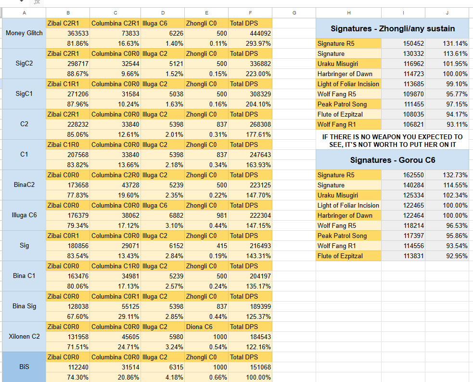
Task: Click the Flute of Ezpitzal value 108035
Action: click(403, 115)
